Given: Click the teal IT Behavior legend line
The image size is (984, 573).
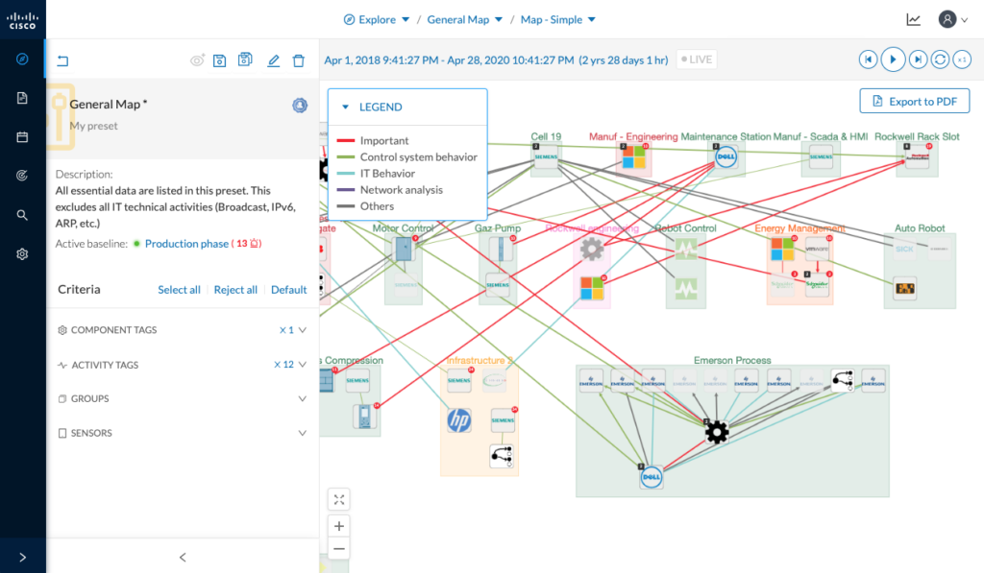Looking at the screenshot, I should pyautogui.click(x=346, y=173).
